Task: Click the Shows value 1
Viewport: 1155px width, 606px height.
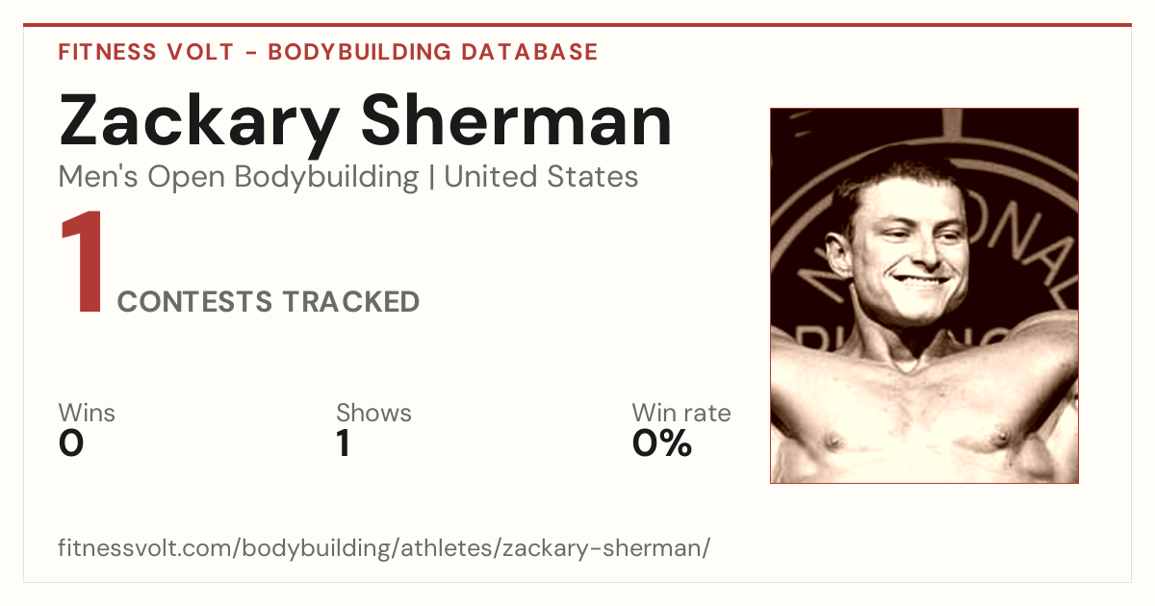Action: [x=343, y=443]
